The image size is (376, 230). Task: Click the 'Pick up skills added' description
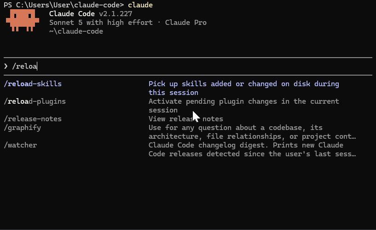click(x=244, y=88)
